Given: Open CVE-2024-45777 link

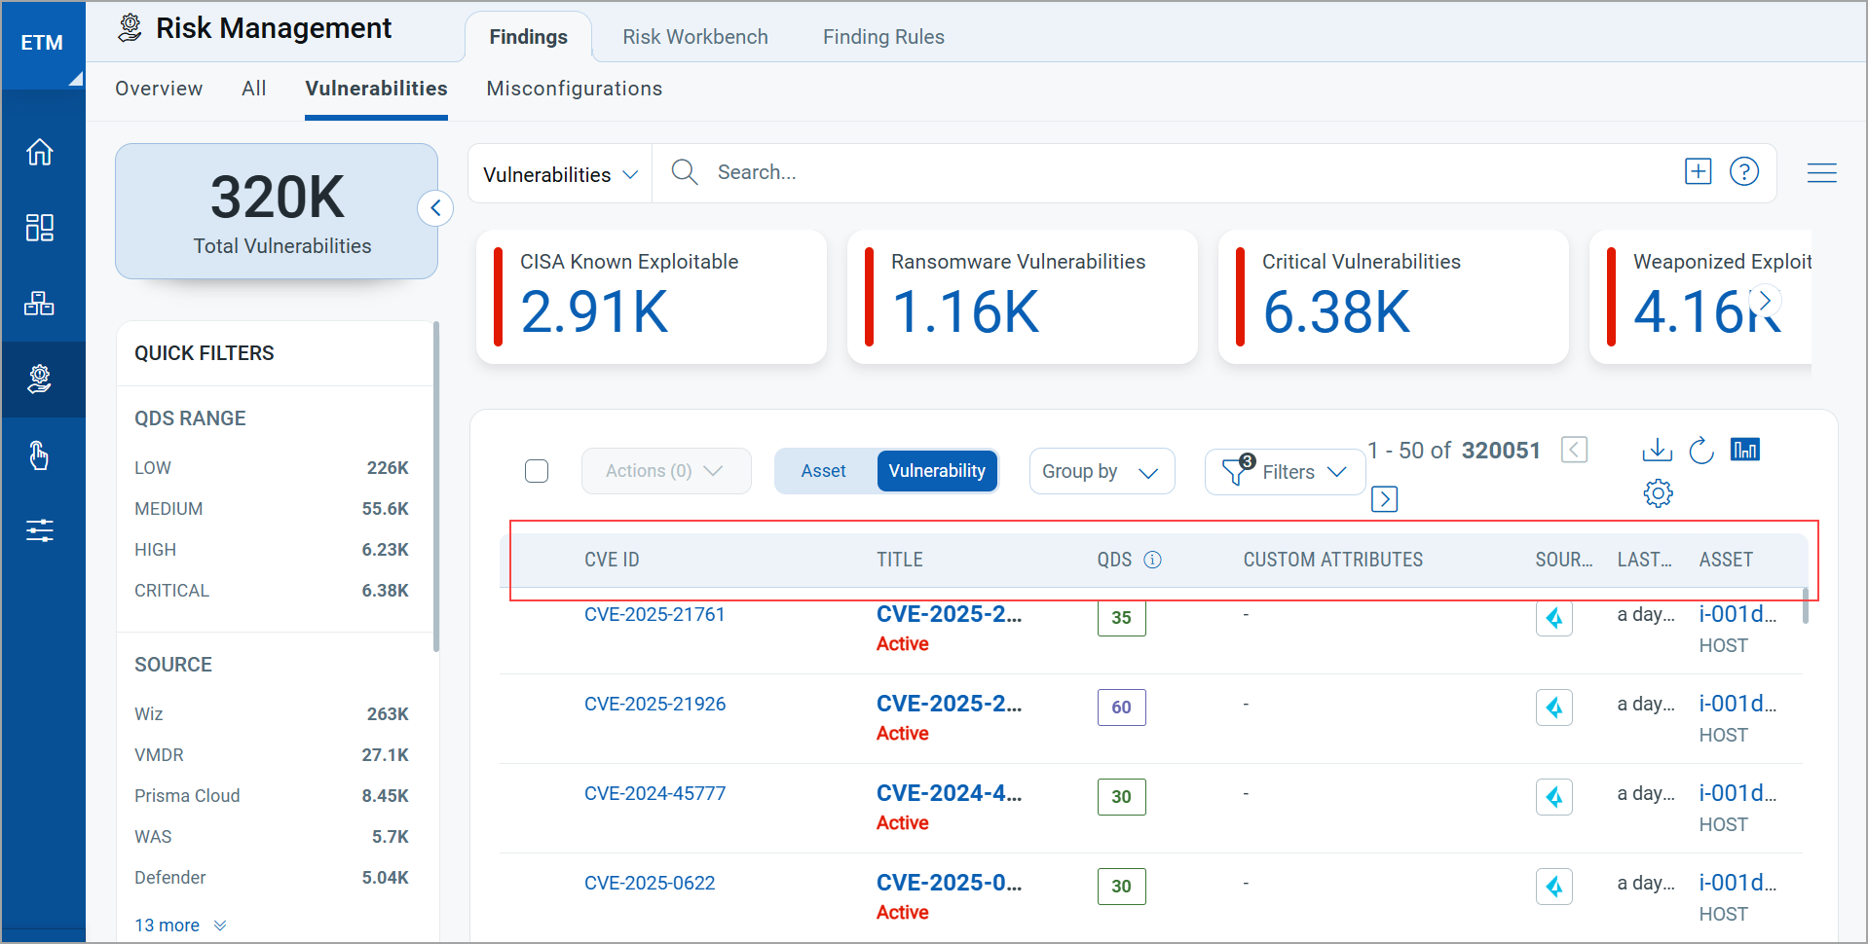Looking at the screenshot, I should tap(655, 793).
